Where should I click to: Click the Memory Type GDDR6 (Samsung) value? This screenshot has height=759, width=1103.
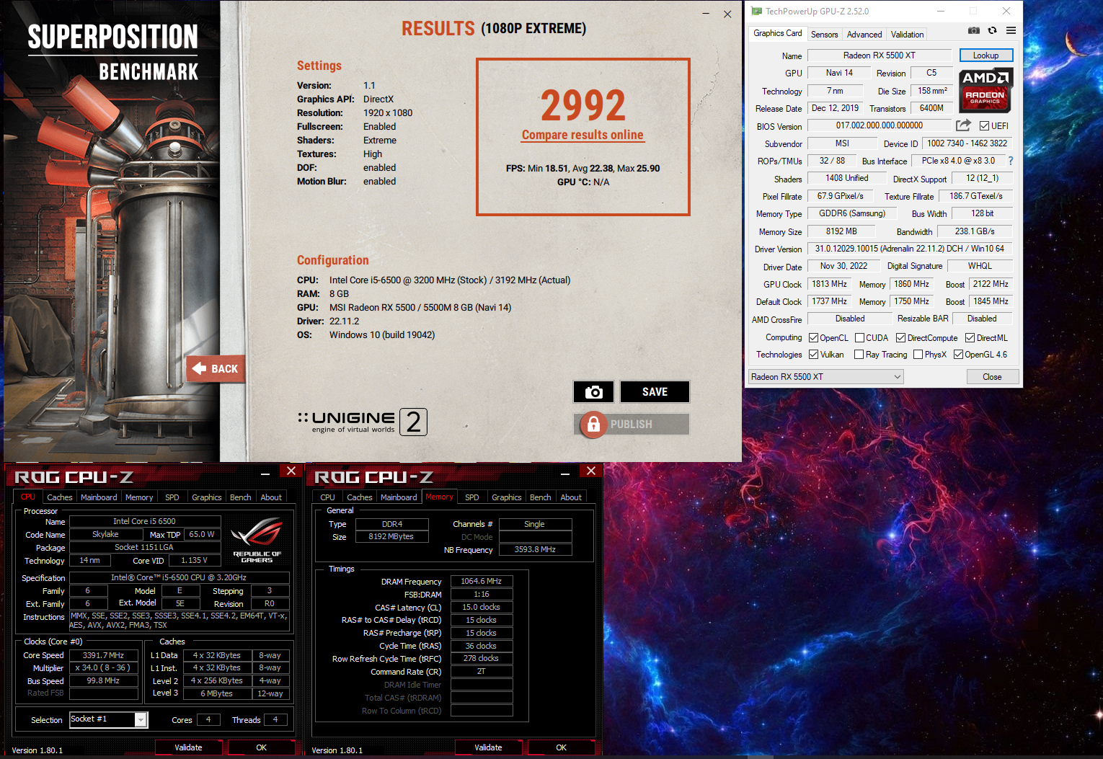coord(851,213)
